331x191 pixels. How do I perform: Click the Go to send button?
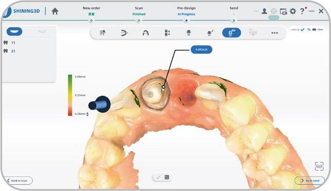(310, 181)
